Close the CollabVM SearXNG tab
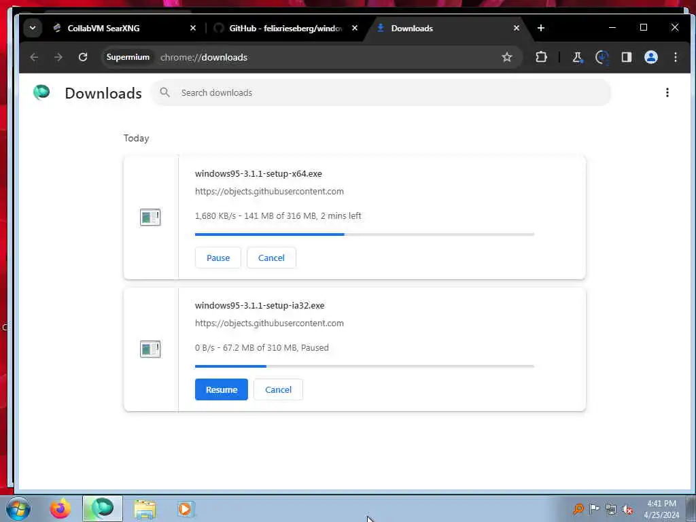 point(192,28)
